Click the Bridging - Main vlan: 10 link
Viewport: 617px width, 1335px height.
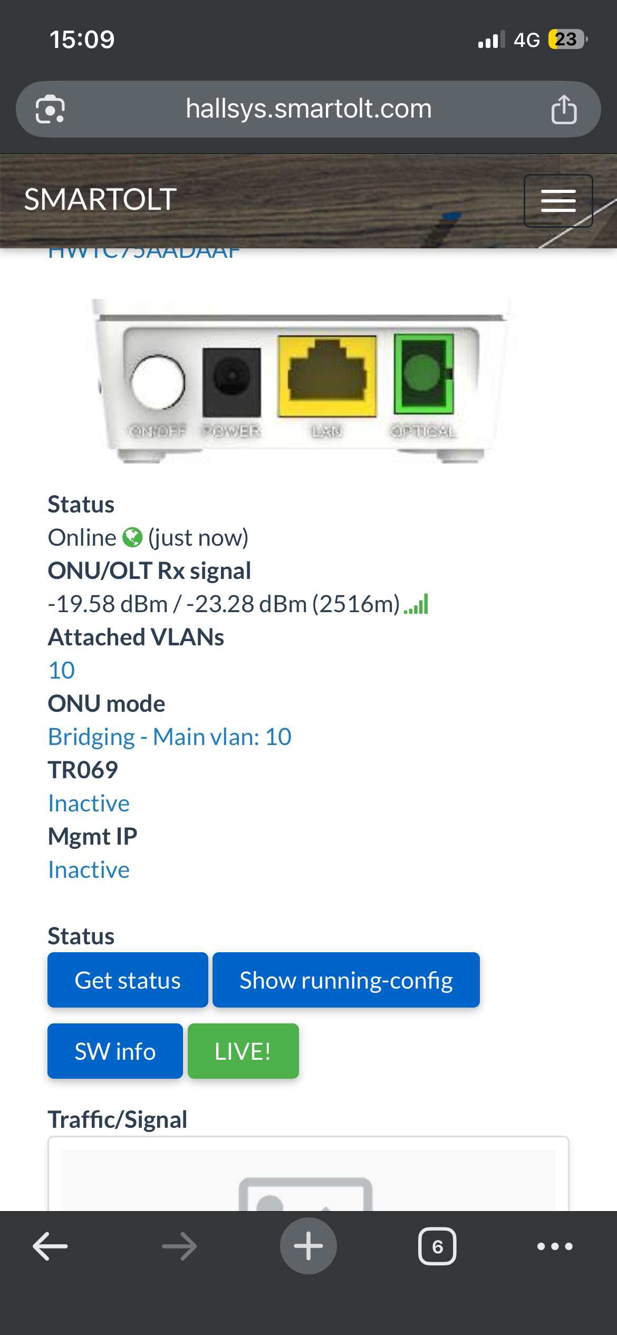point(169,737)
